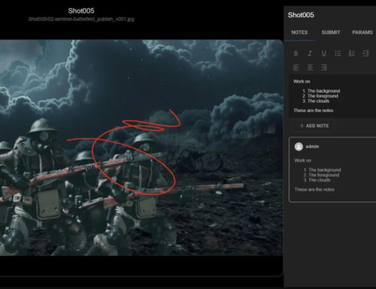This screenshot has width=376, height=289.
Task: Click the admin user avatar
Action: pos(299,147)
